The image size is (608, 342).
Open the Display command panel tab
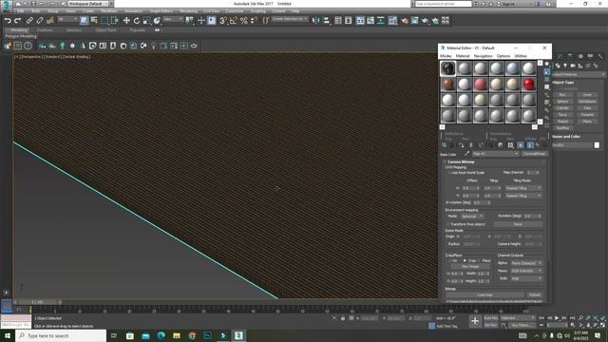click(590, 57)
